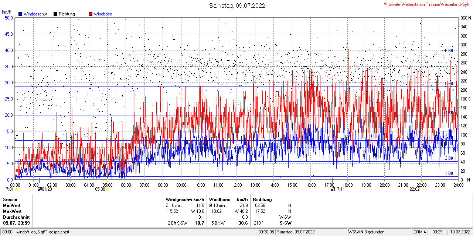The height and width of the screenshot is (236, 473).
Task: Click the black Richtung legend square
Action: (x=55, y=14)
